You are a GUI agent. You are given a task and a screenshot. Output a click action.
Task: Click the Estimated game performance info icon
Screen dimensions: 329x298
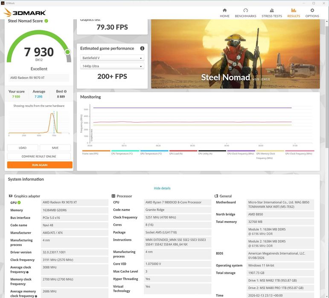[x=142, y=49]
